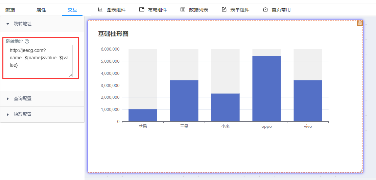Screen dimensions: 376x180
Task: Click the oppo axis label
Action: pyautogui.click(x=266, y=126)
